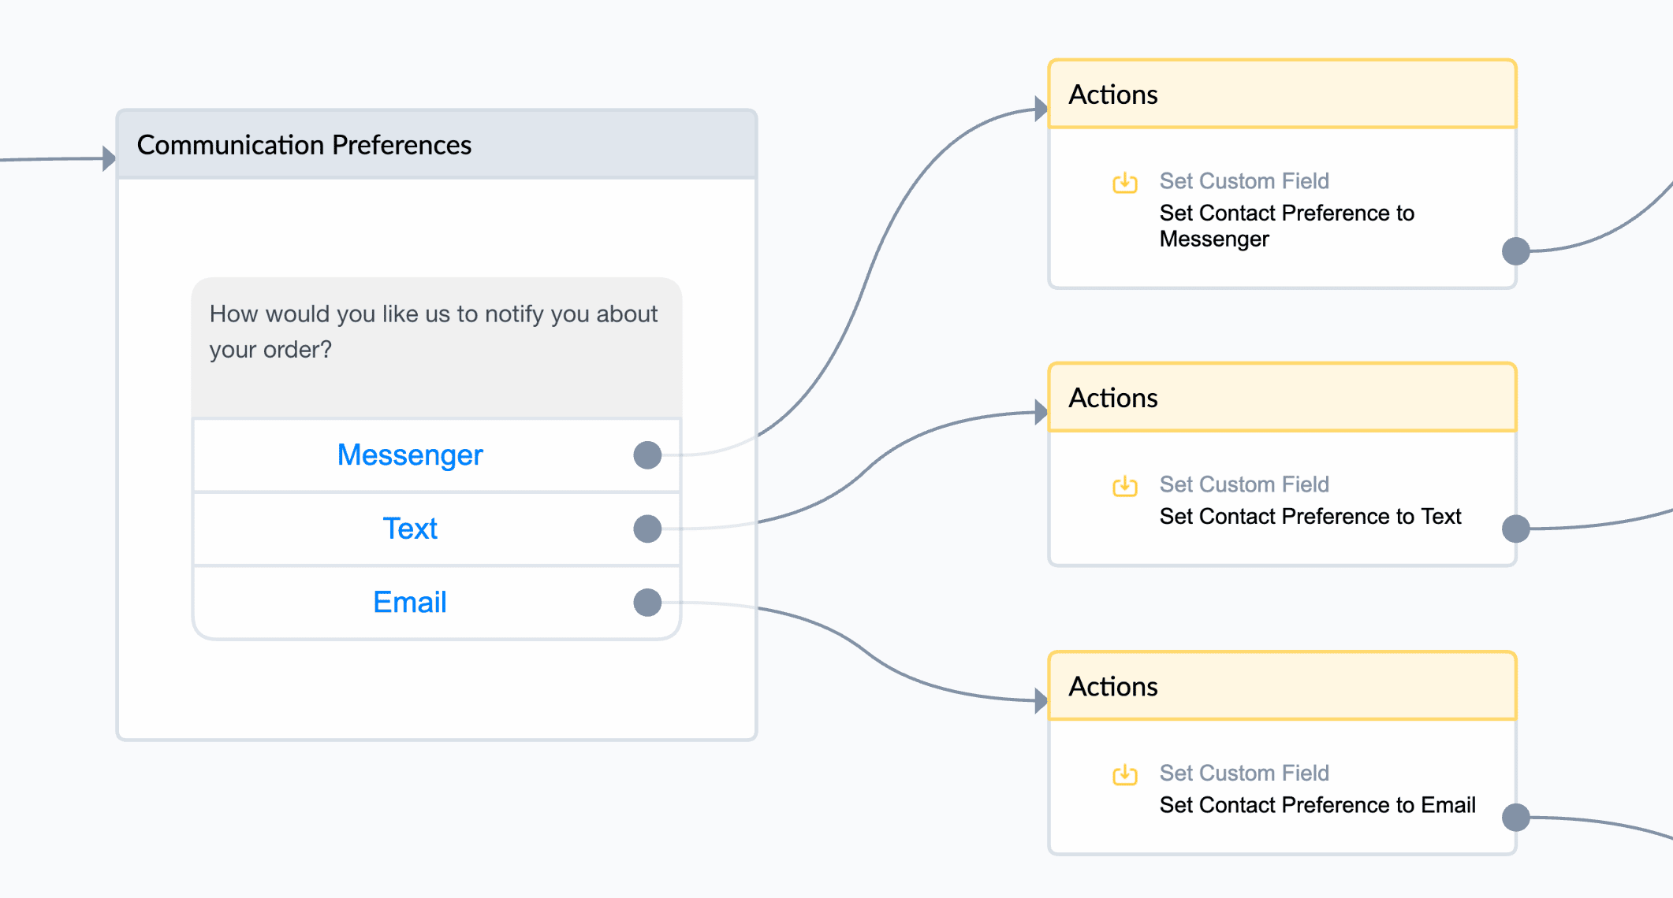Screen dimensions: 1673x898
Task: Select the middle Actions node header
Action: tap(1282, 398)
